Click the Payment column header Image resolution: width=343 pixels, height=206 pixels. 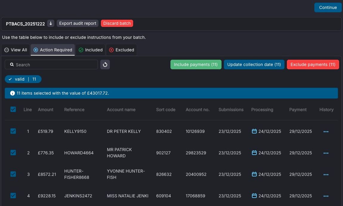point(298,110)
